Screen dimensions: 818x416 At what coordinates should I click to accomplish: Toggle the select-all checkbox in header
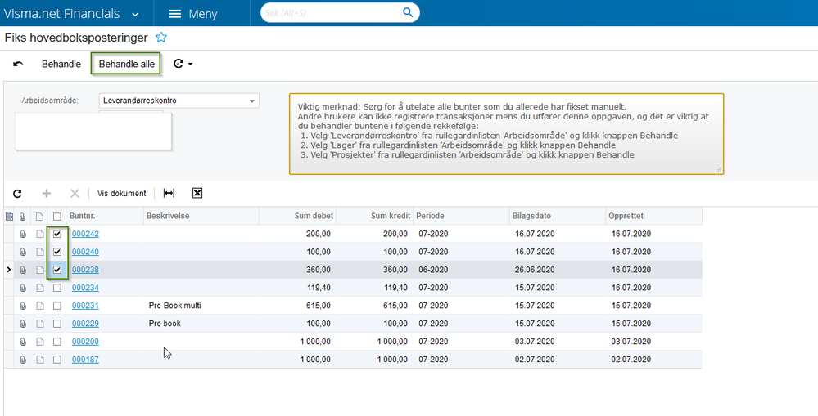click(x=56, y=217)
